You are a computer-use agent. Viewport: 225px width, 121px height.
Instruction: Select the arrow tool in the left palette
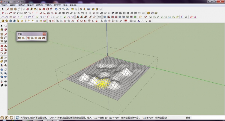click(2, 26)
